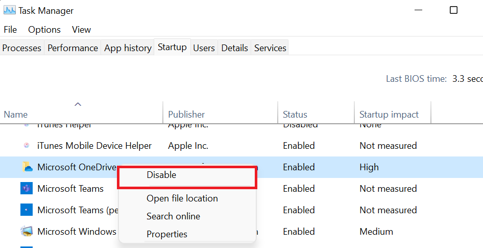Switch to the App history tab
The image size is (483, 248).
tap(128, 48)
